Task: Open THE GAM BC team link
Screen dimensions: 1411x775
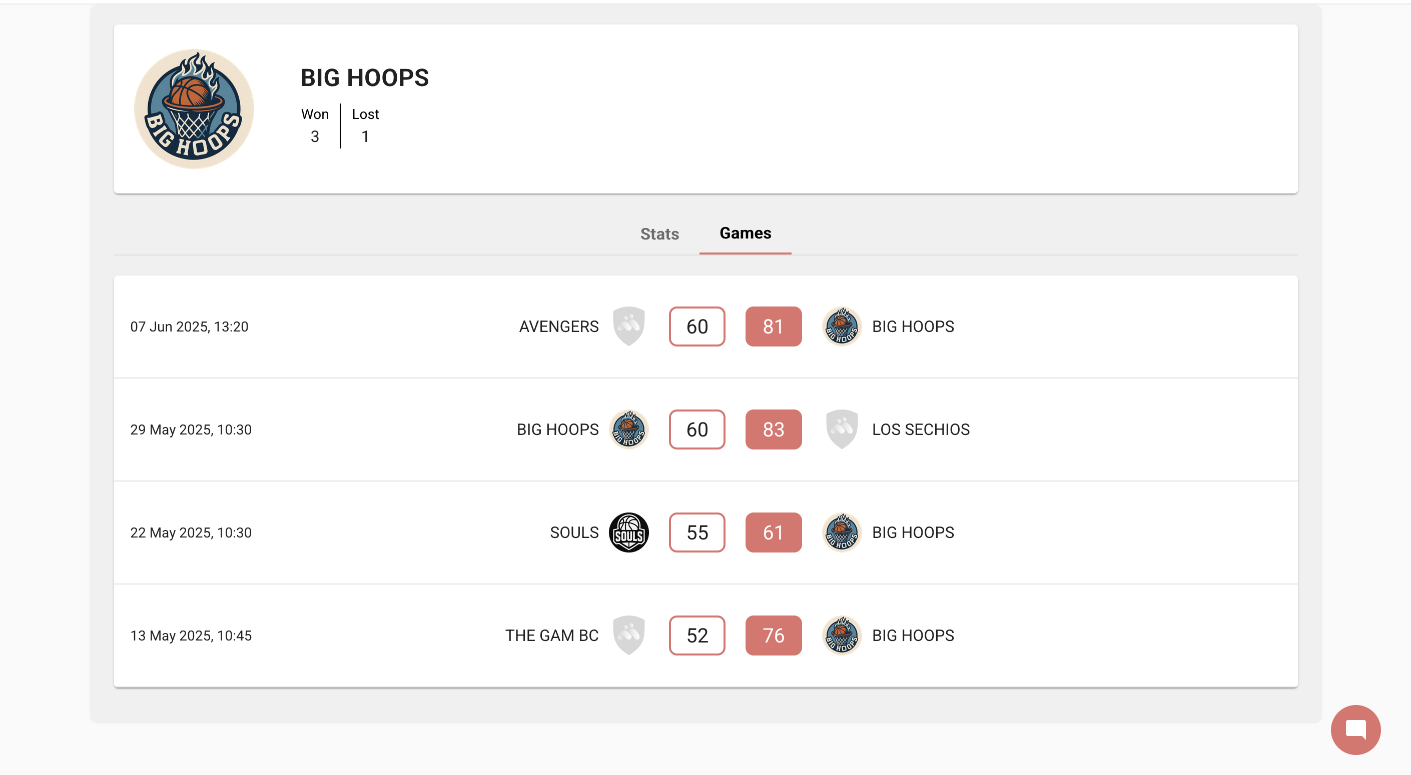Action: pos(551,635)
